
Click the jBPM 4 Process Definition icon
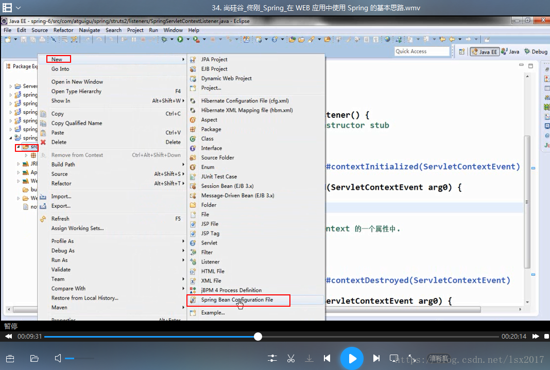click(193, 290)
